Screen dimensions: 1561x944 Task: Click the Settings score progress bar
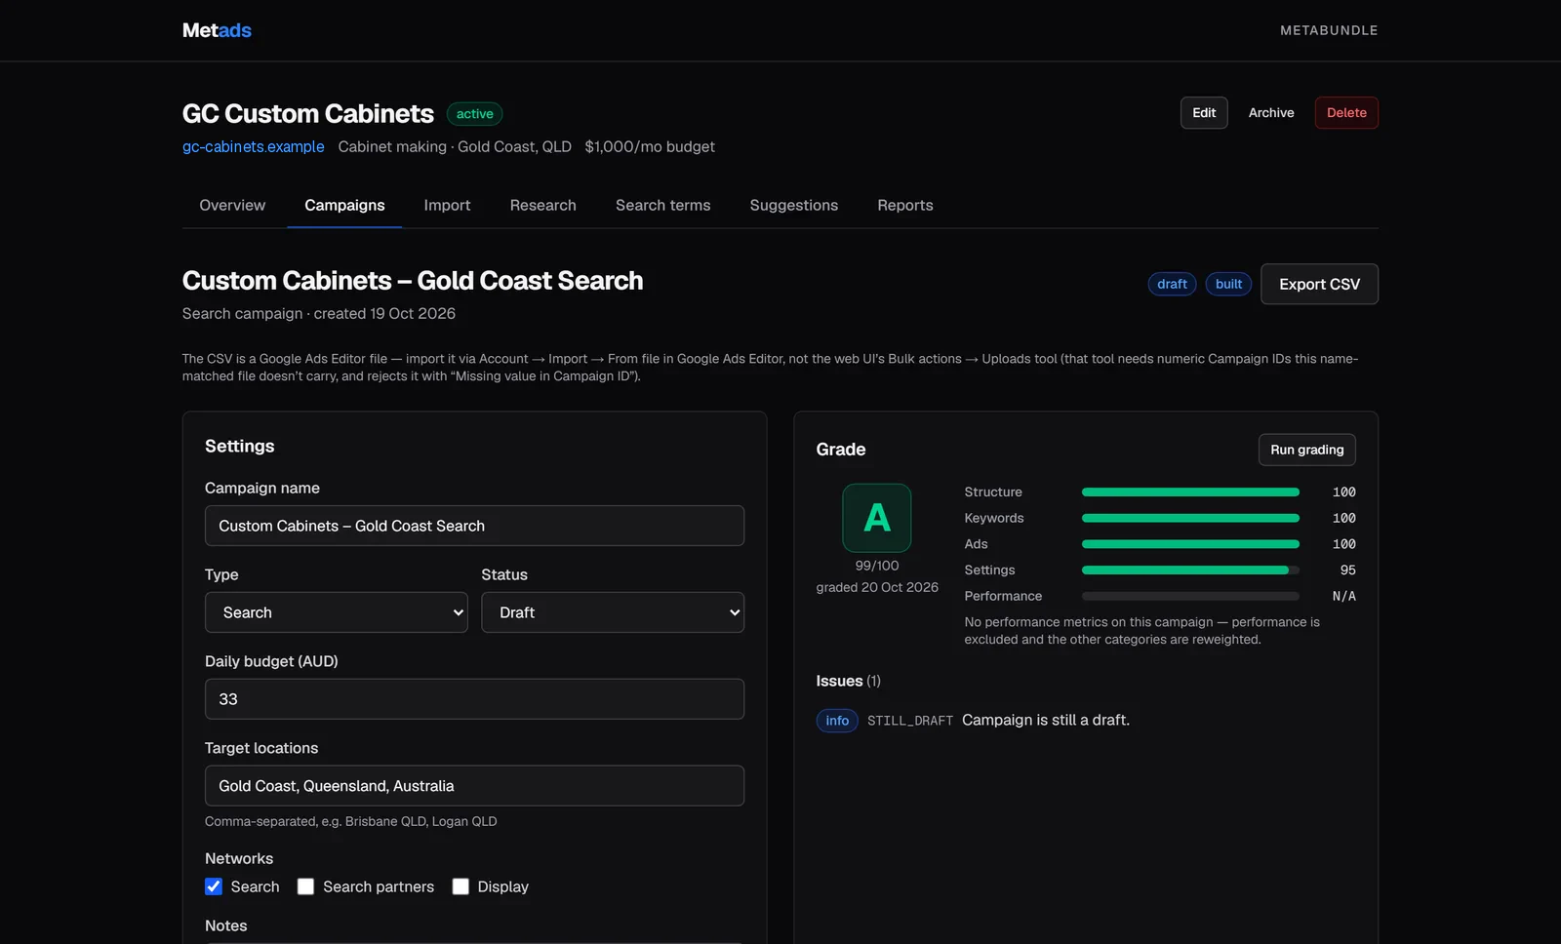click(x=1190, y=570)
